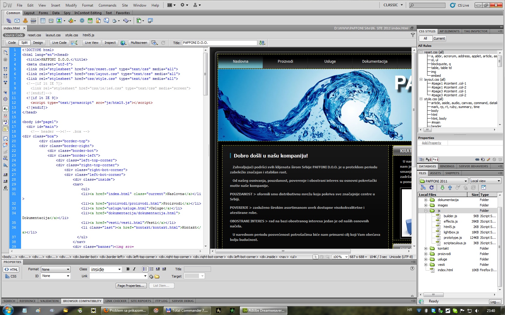The height and width of the screenshot is (315, 505).
Task: Switch to the Assets tab
Action: click(x=435, y=173)
